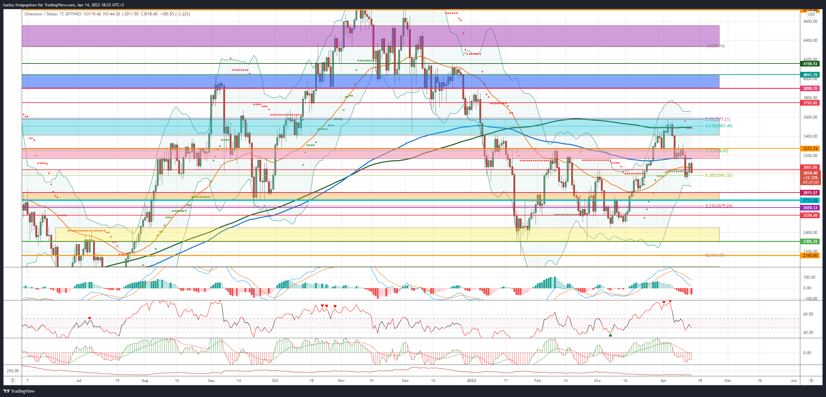Click the green triangle marker on the RSI pane
This screenshot has width=826, height=397.
point(610,335)
